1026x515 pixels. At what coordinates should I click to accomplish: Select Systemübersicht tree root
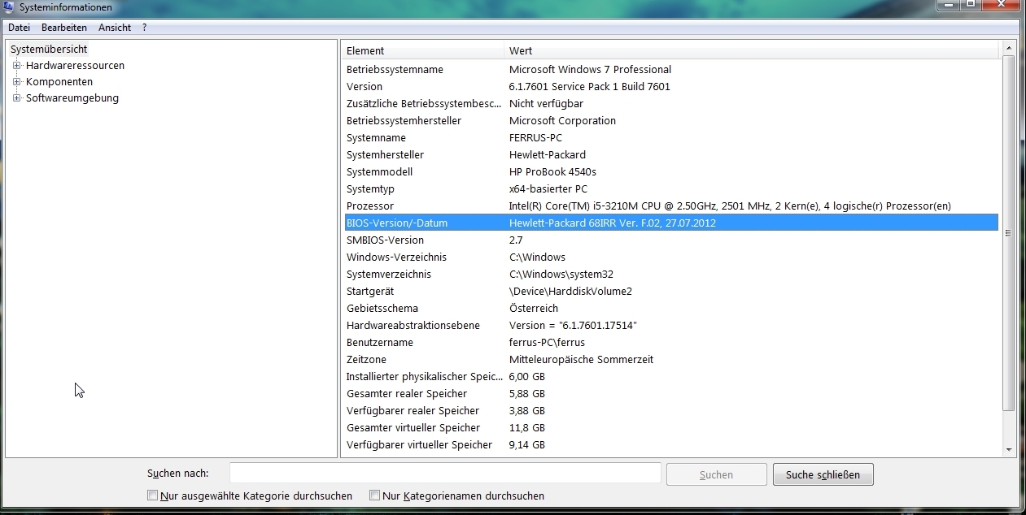click(x=49, y=50)
